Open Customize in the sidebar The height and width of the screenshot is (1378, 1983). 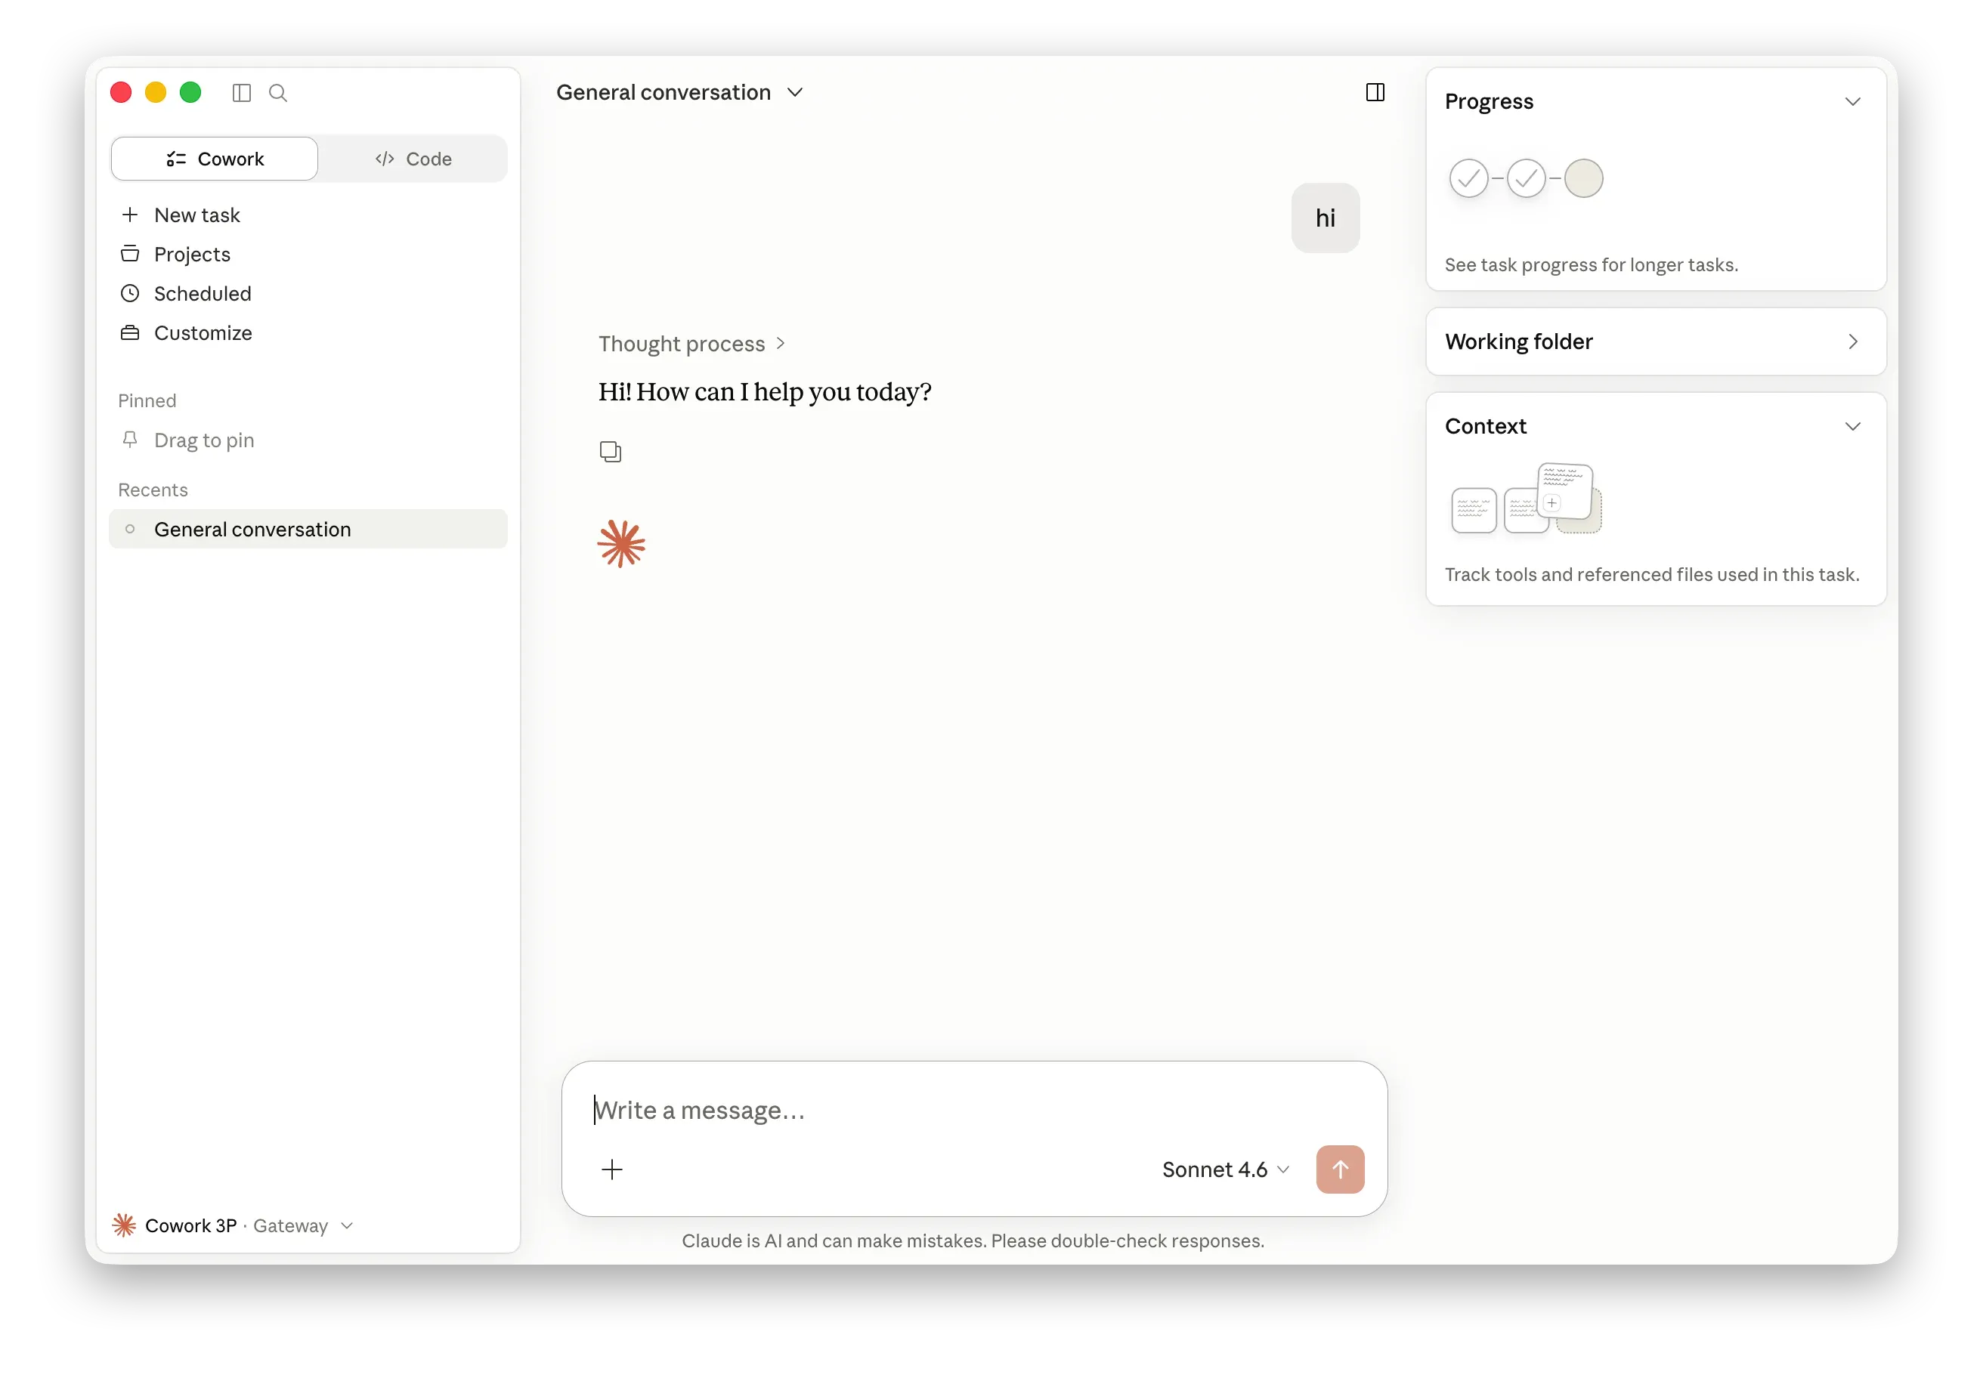point(308,332)
